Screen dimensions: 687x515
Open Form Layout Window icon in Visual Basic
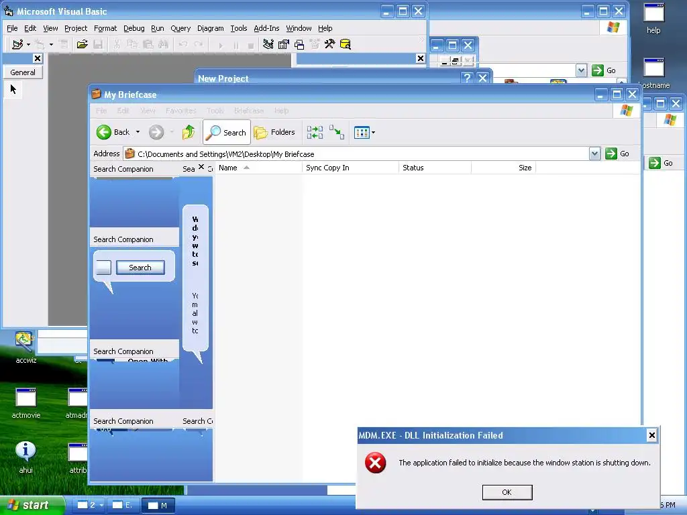point(299,44)
